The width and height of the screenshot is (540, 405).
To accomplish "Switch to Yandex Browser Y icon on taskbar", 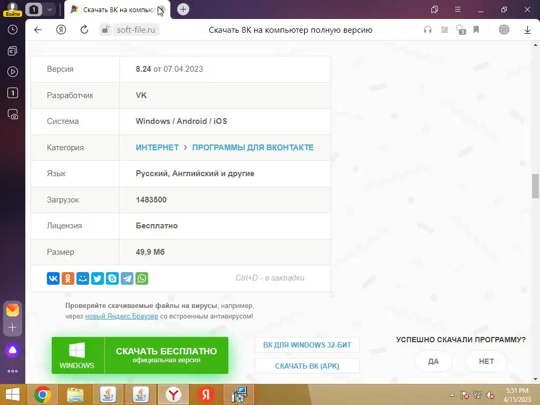I will click(173, 394).
